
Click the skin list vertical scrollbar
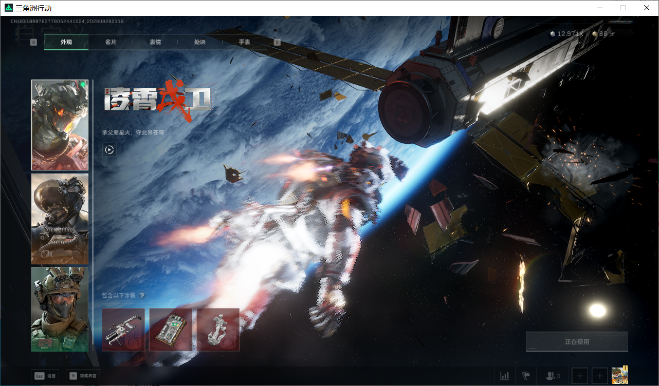pyautogui.click(x=93, y=211)
